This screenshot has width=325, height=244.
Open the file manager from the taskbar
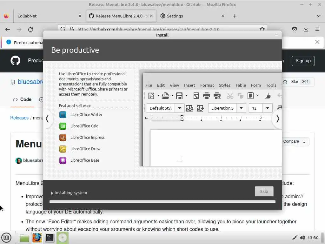pyautogui.click(x=24, y=238)
